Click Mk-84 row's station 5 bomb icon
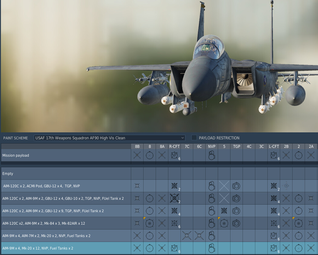The height and width of the screenshot is (255, 318). 224,223
